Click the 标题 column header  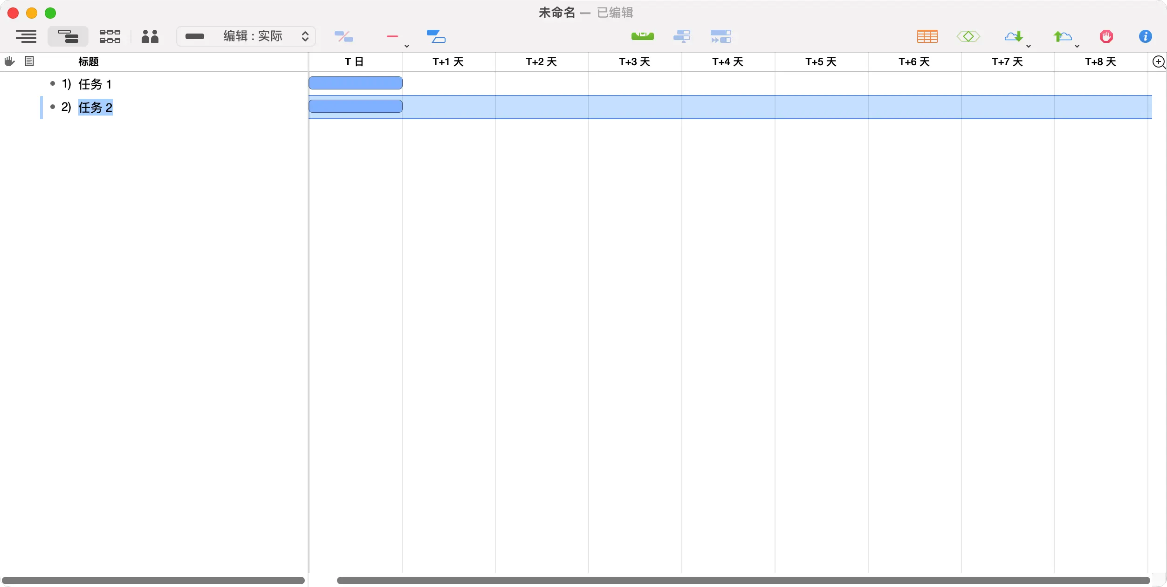coord(89,61)
